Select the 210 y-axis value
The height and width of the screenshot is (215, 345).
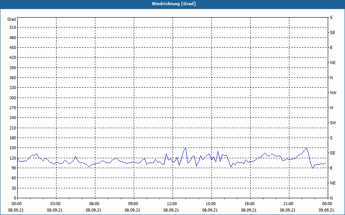coord(13,128)
